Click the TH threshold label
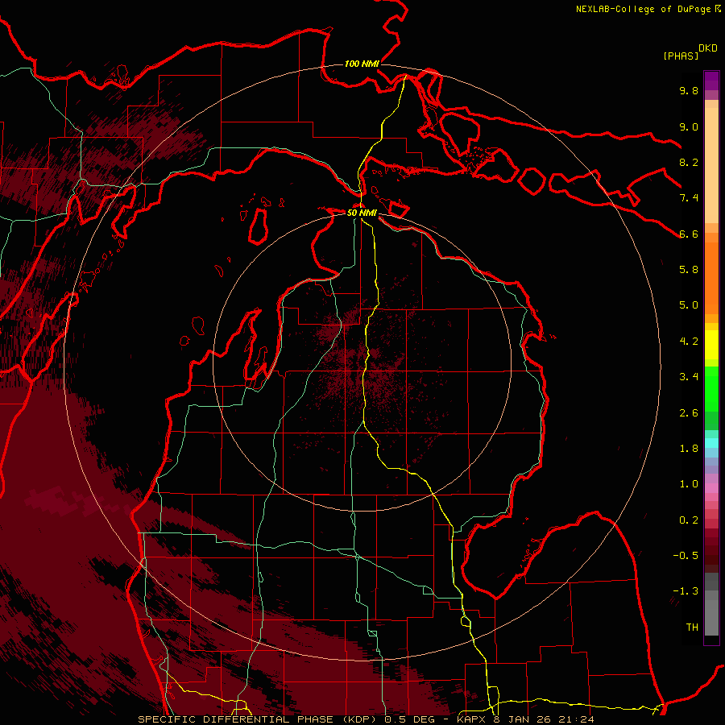Image resolution: width=725 pixels, height=725 pixels. pyautogui.click(x=692, y=628)
